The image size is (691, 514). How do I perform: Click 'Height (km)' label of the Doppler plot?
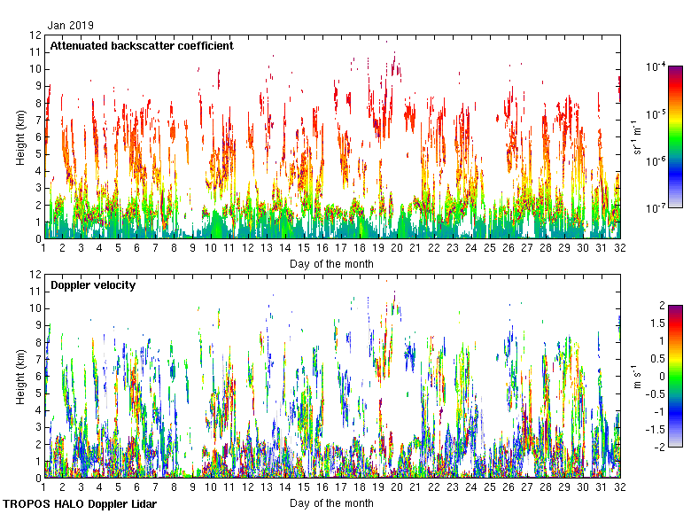21,376
